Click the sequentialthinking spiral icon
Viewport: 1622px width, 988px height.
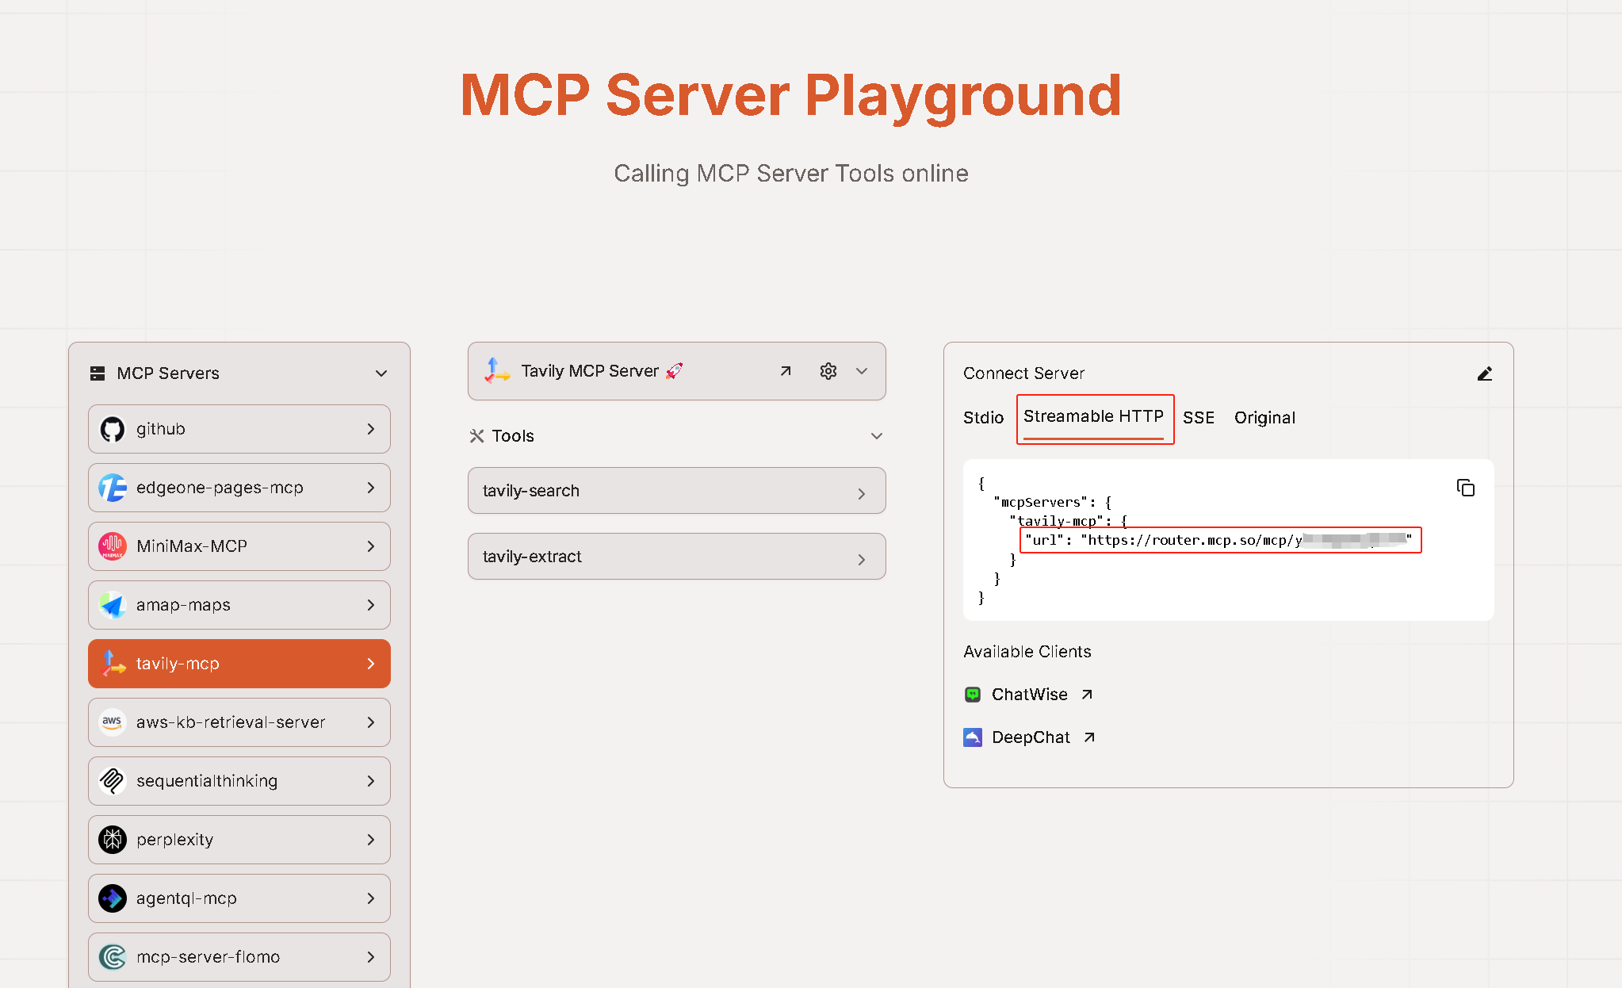[113, 781]
